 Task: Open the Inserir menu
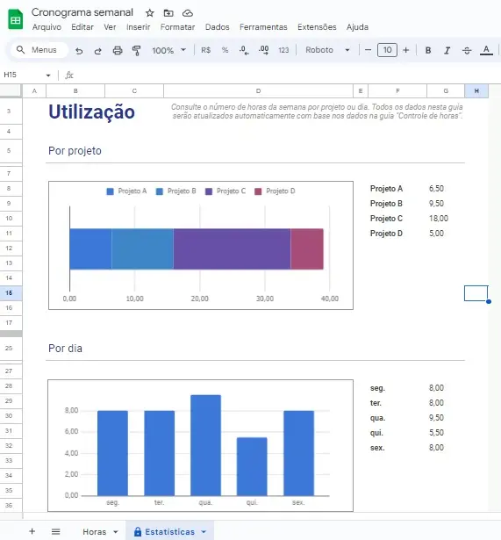(138, 27)
